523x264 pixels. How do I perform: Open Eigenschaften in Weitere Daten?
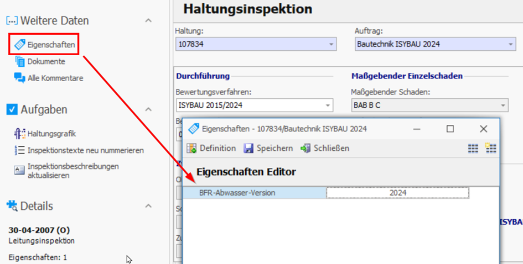pos(51,44)
